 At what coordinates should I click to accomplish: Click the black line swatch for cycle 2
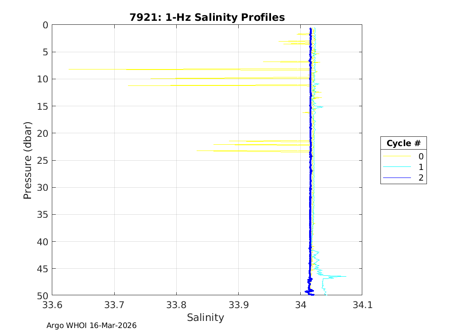pyautogui.click(x=396, y=178)
